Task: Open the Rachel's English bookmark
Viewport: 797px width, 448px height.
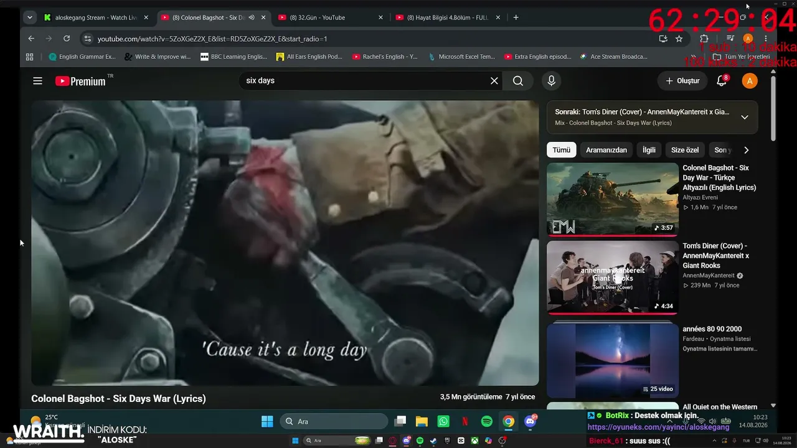Action: click(385, 57)
